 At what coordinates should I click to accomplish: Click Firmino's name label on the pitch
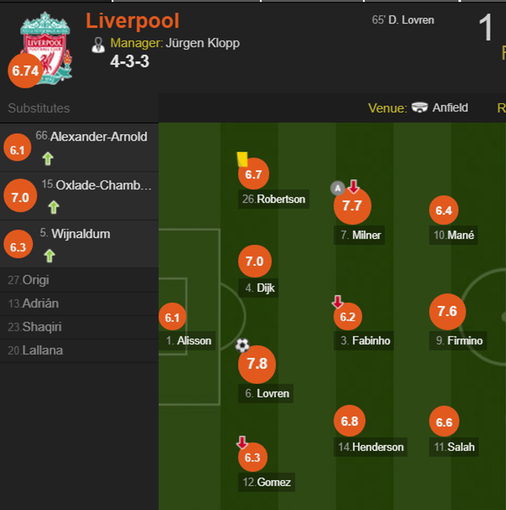pyautogui.click(x=457, y=341)
